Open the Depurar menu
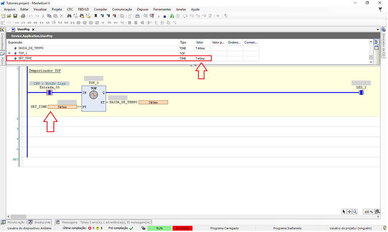This screenshot has height=232, width=388. (142, 9)
